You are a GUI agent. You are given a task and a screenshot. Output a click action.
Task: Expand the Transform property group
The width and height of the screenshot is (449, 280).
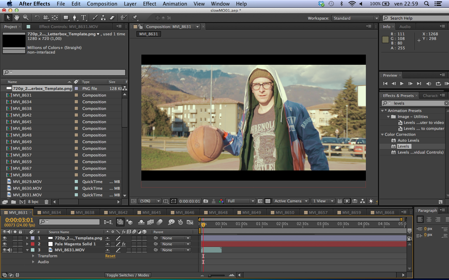click(34, 256)
